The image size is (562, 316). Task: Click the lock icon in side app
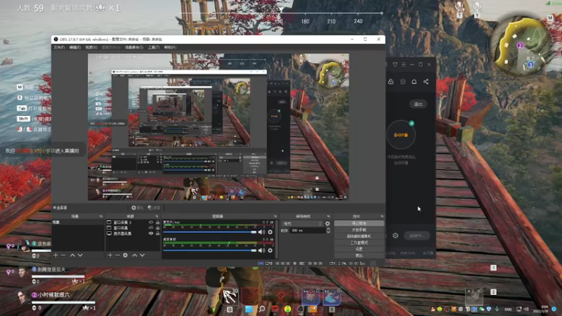(391, 81)
